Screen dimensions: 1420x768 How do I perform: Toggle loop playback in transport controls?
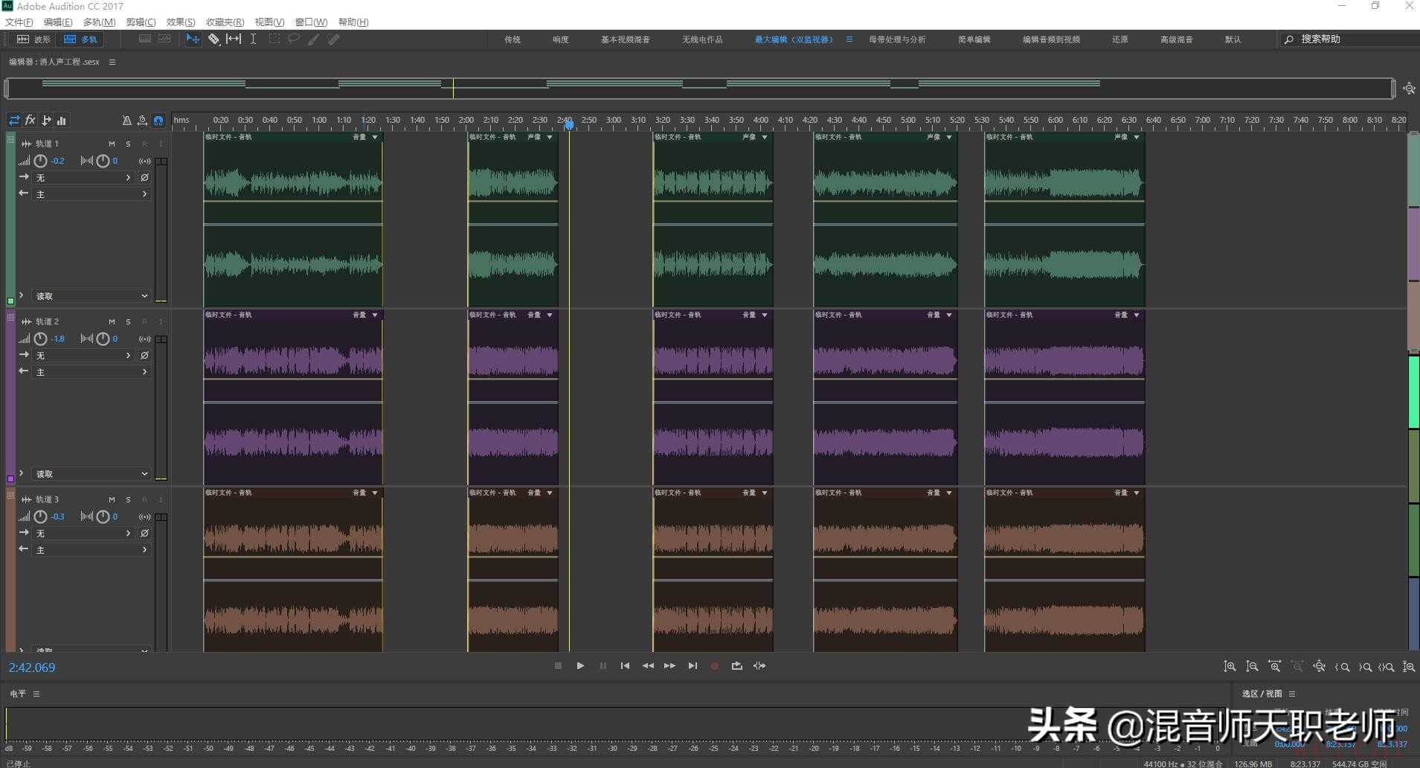[736, 666]
